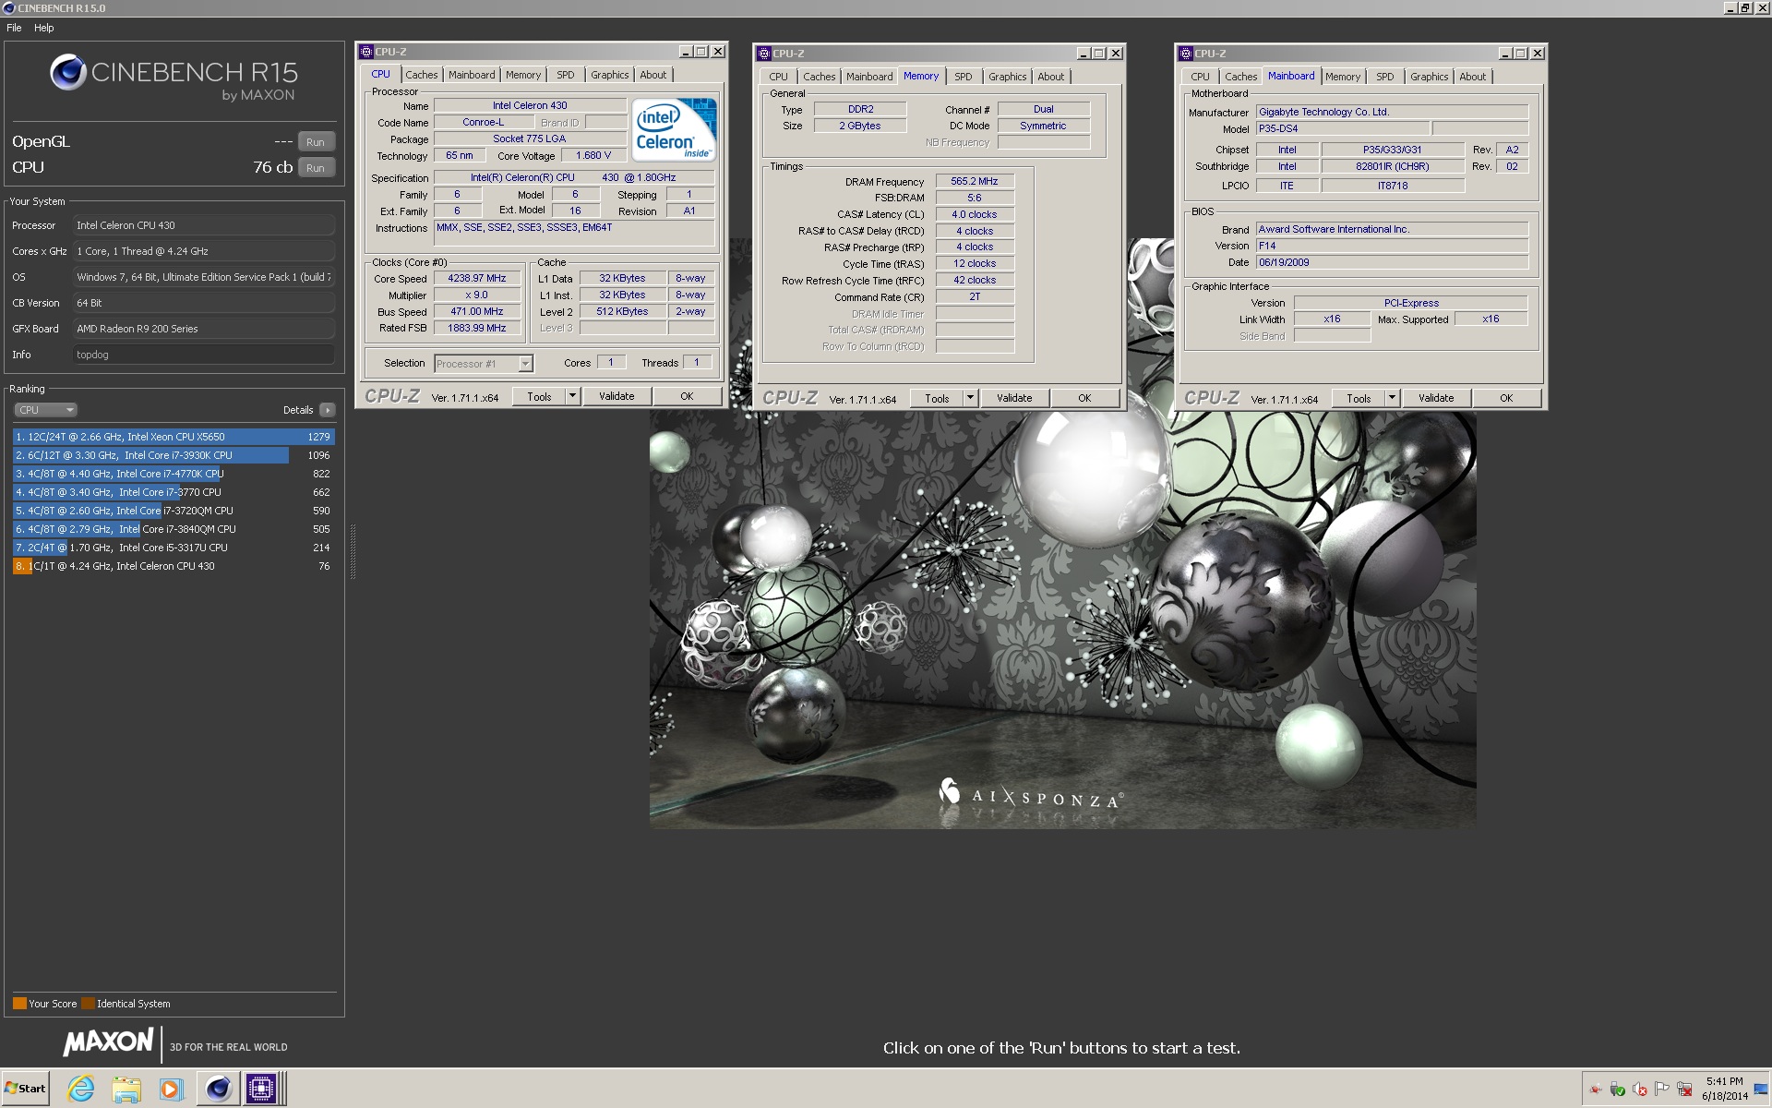This screenshot has height=1108, width=1772.
Task: Select Celeron CPU 430 ranking row
Action: coord(174,566)
